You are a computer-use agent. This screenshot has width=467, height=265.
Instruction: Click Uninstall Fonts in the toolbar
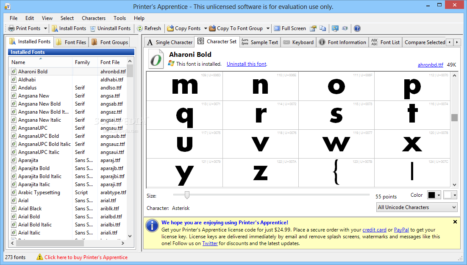pos(111,28)
